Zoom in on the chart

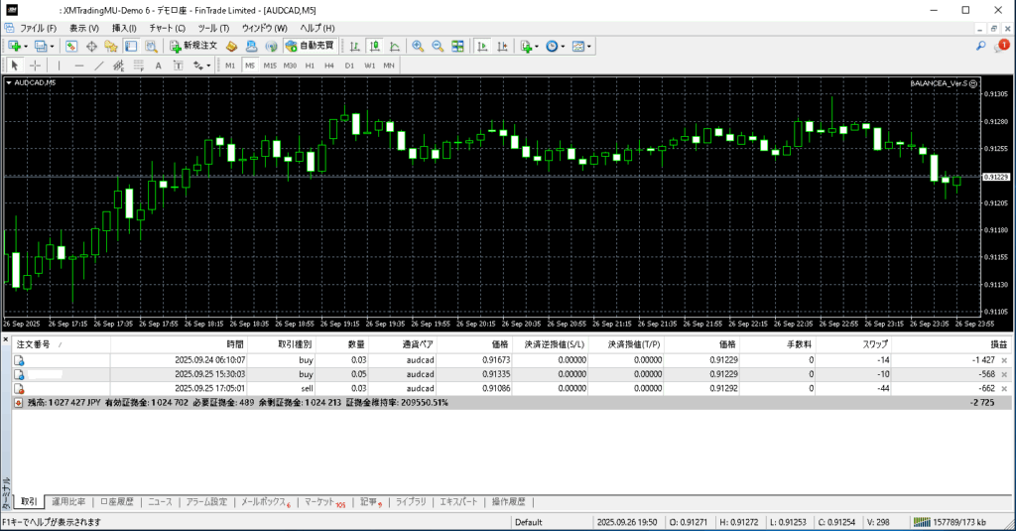coord(418,46)
